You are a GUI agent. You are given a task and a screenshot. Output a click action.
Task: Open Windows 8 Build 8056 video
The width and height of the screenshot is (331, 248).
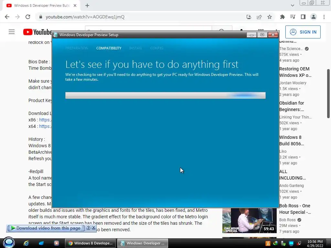pos(292,140)
